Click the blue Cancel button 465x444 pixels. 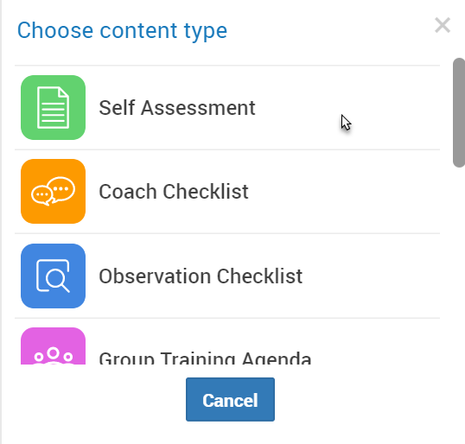(x=230, y=400)
